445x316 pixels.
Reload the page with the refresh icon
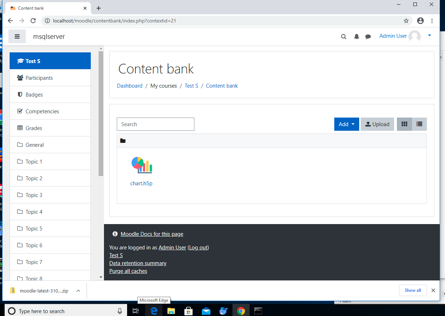tap(33, 21)
